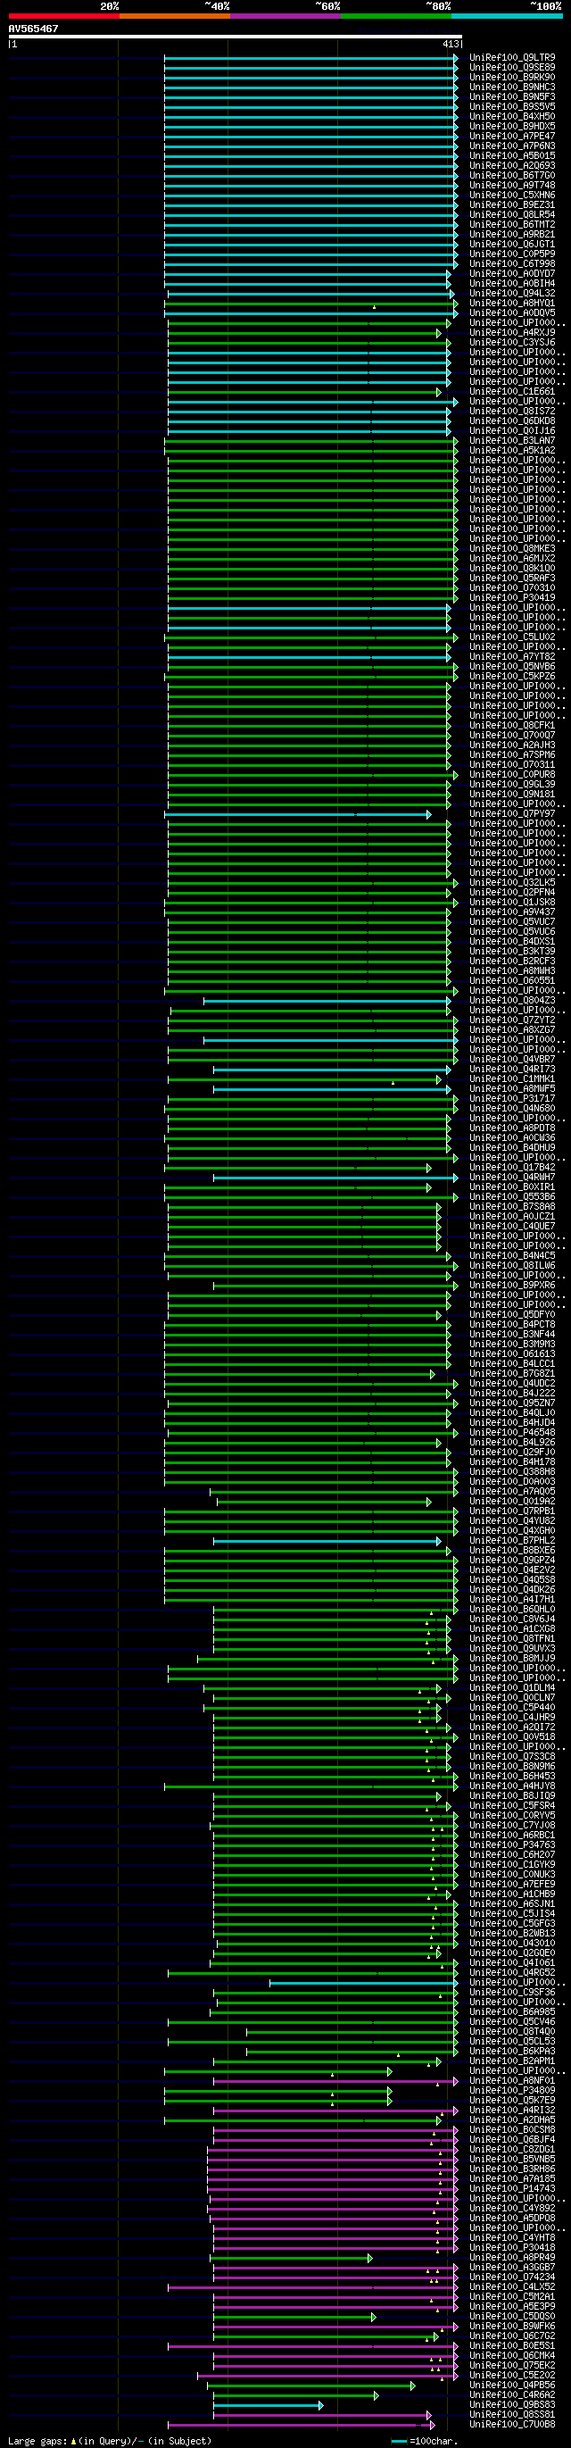Viewport: 571px width, 2448px height.
Task: Select hit UniRef100_Q6CMK4
Action: pos(512,2356)
